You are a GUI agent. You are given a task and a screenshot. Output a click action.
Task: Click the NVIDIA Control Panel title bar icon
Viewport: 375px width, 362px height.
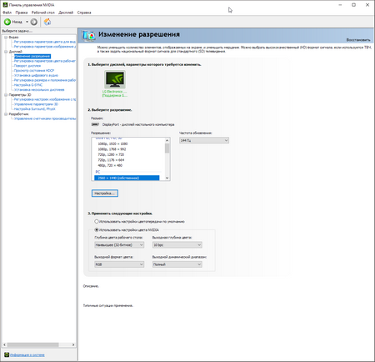click(x=5, y=5)
